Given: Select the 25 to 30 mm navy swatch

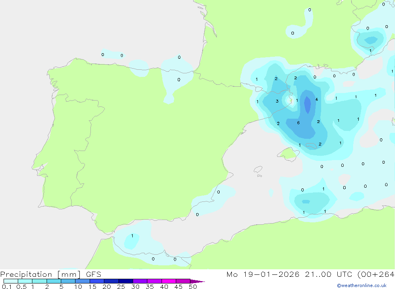Looking at the screenshot, I should [126, 281].
